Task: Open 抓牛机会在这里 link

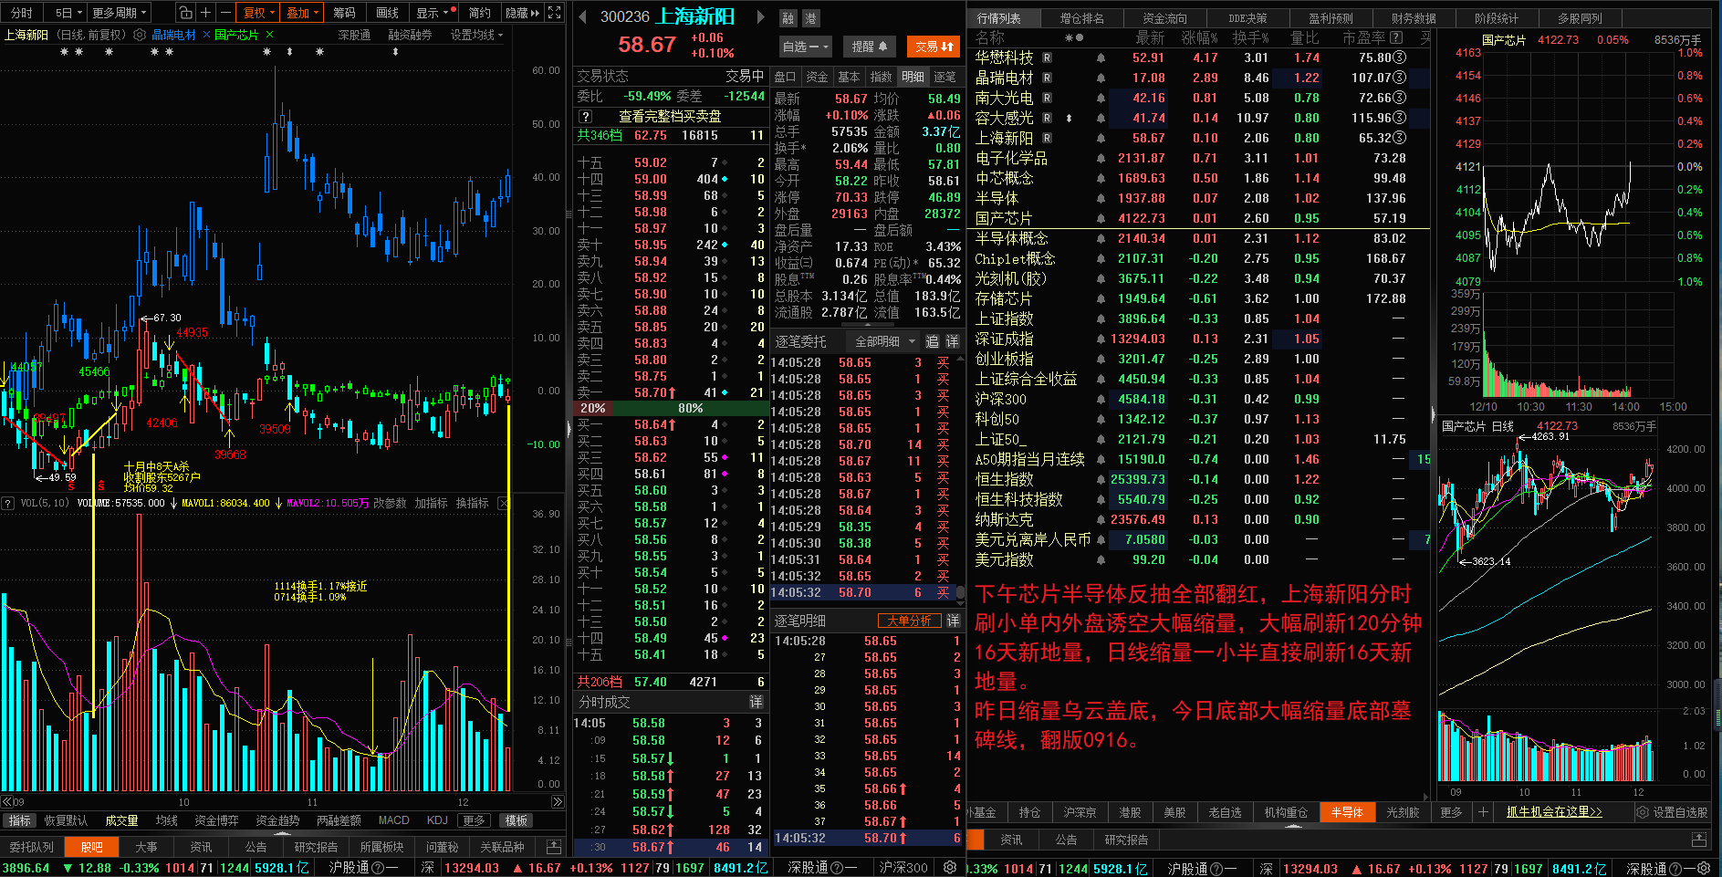Action: click(1554, 811)
